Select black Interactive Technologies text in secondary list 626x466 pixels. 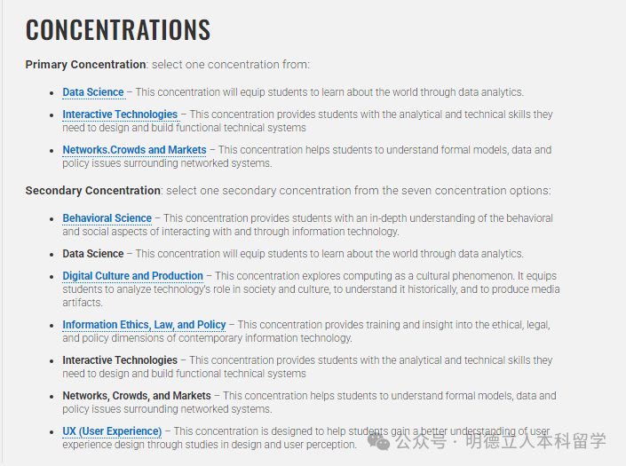click(x=120, y=360)
